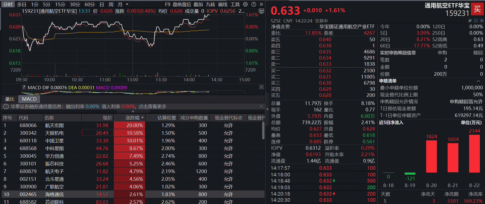Open chart settings gear icon
The width and height of the screenshot is (485, 204).
[245, 4]
